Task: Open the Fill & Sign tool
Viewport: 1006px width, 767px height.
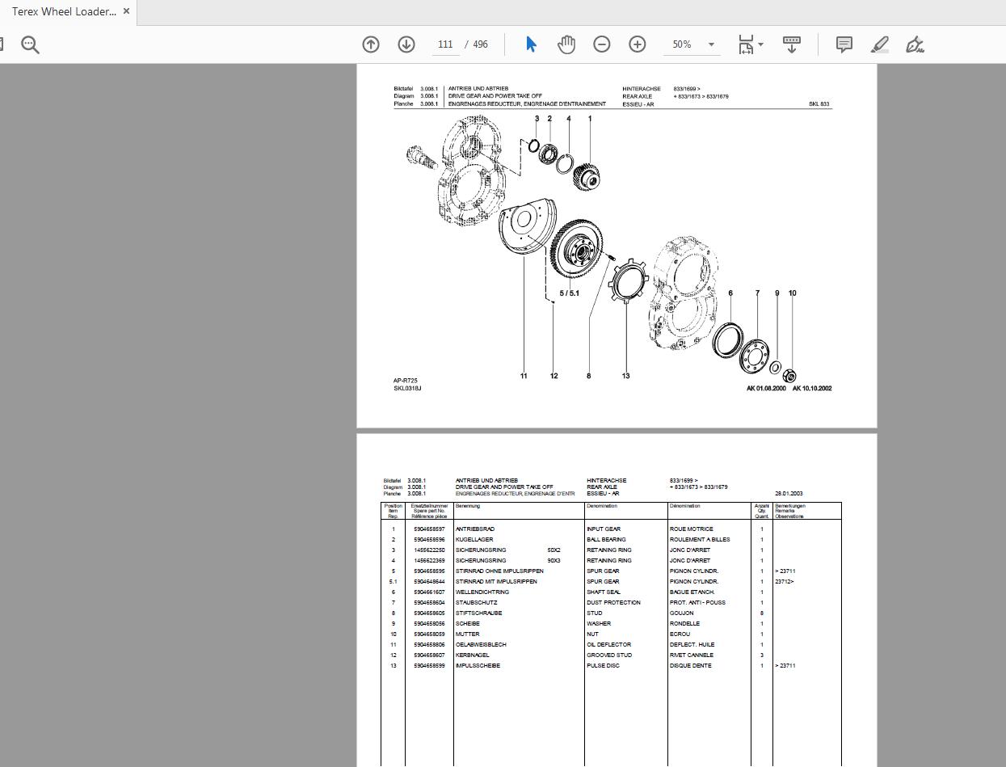Action: point(915,44)
